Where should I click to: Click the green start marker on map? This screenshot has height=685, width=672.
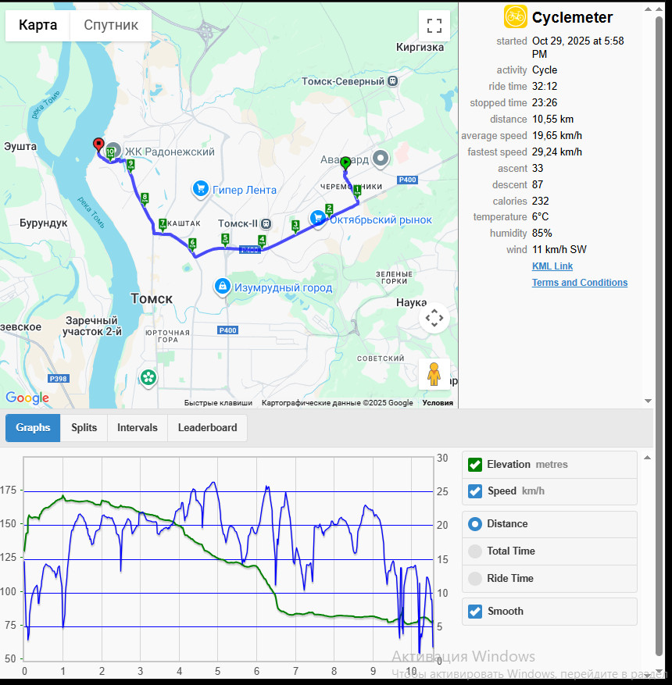(345, 163)
